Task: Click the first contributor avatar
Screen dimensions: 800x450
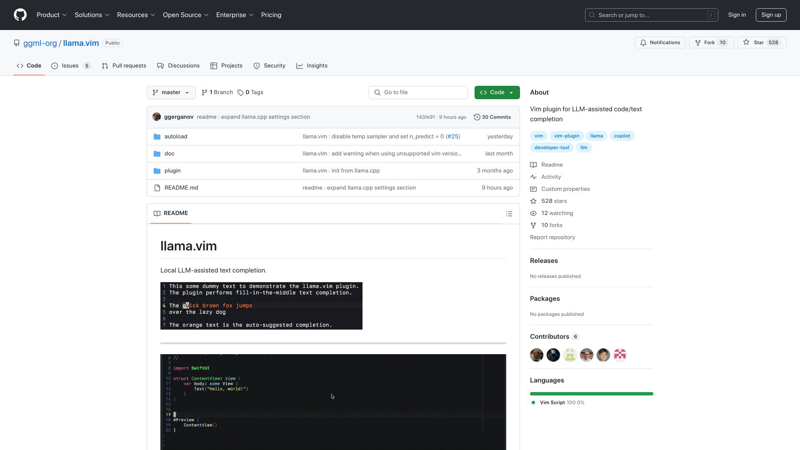Action: click(537, 355)
